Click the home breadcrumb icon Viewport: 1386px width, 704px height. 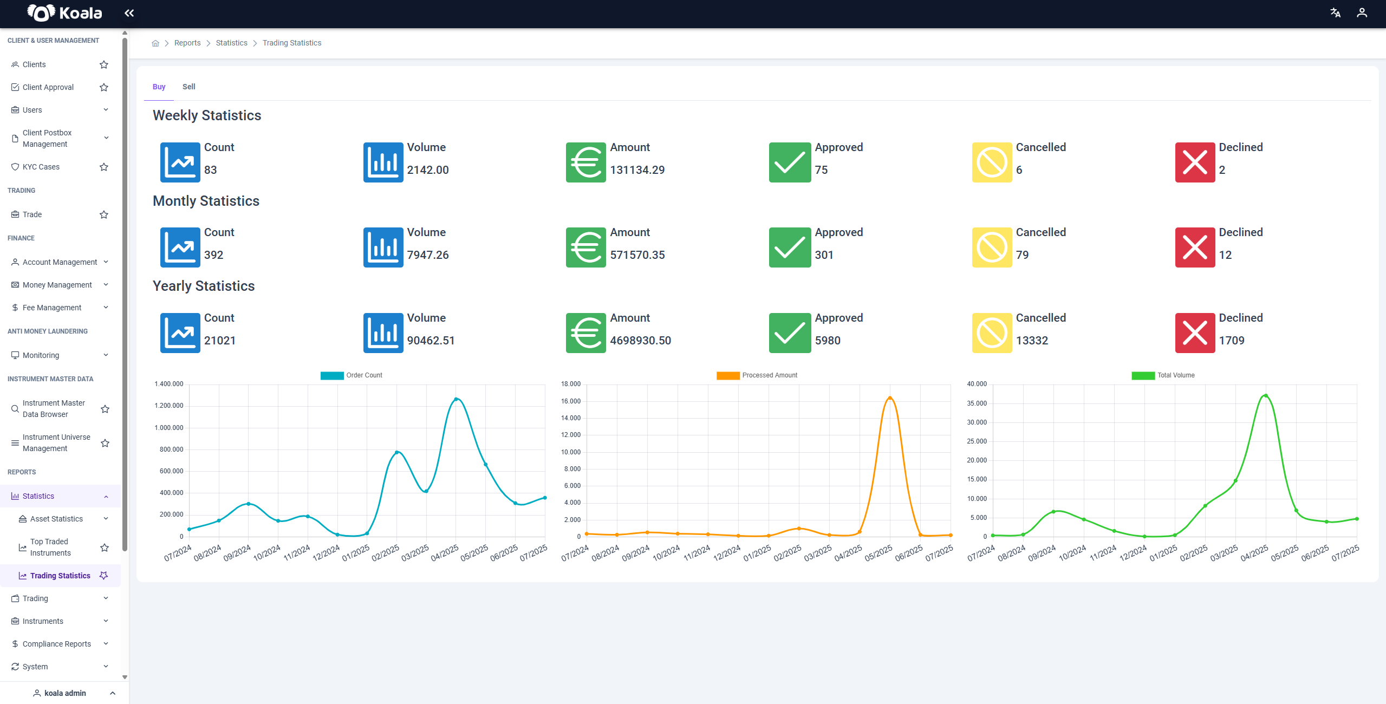pos(155,43)
